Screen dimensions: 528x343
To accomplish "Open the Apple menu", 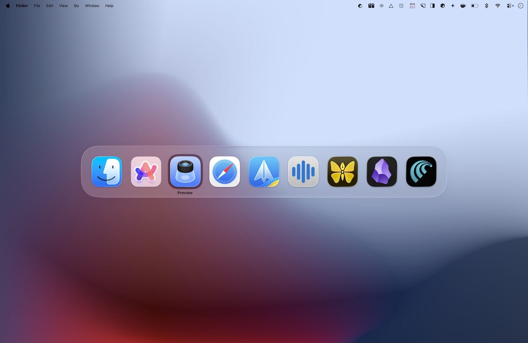I will pos(8,6).
